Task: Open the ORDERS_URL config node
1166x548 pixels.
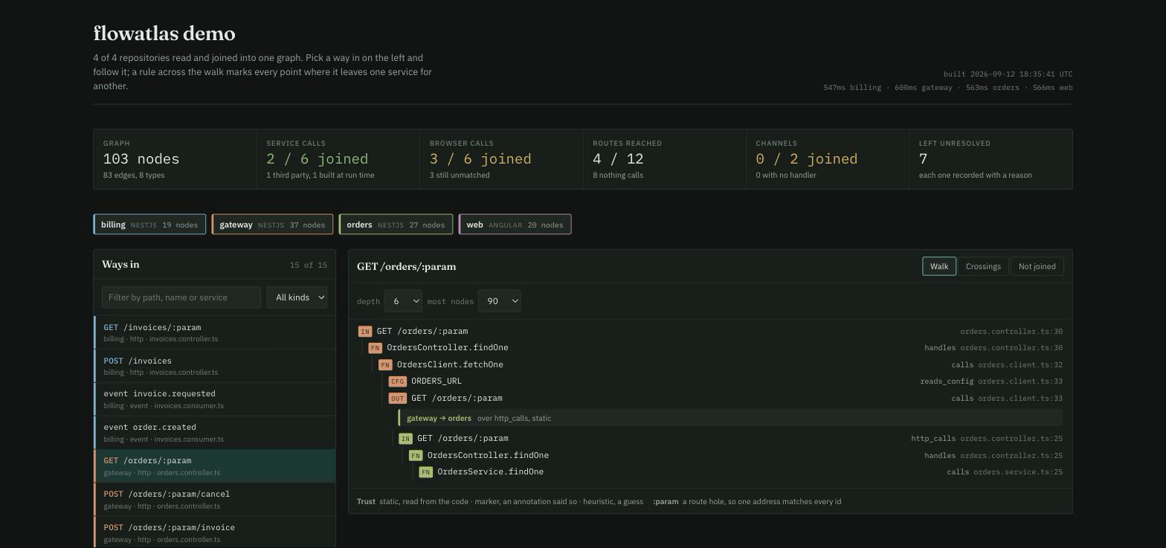Action: [x=437, y=381]
